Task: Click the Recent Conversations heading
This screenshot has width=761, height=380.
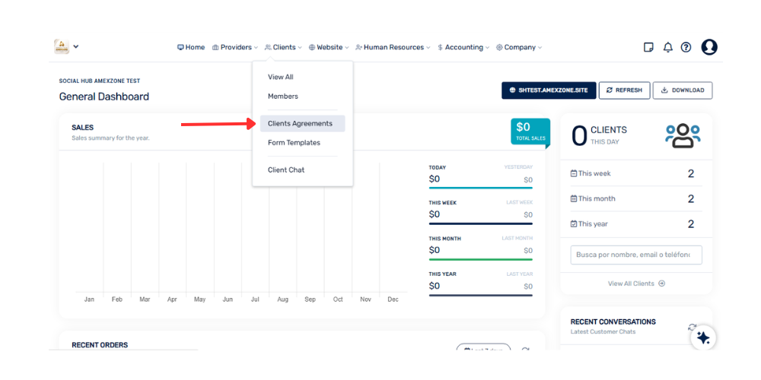Action: click(613, 321)
